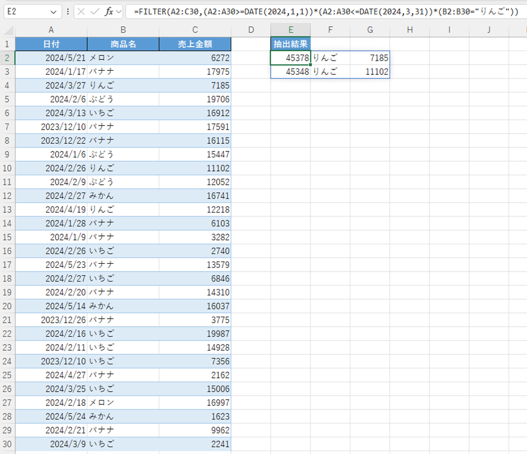Select column A header

point(51,30)
